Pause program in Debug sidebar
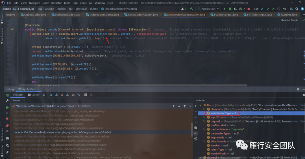305x159 pixels. (7, 113)
